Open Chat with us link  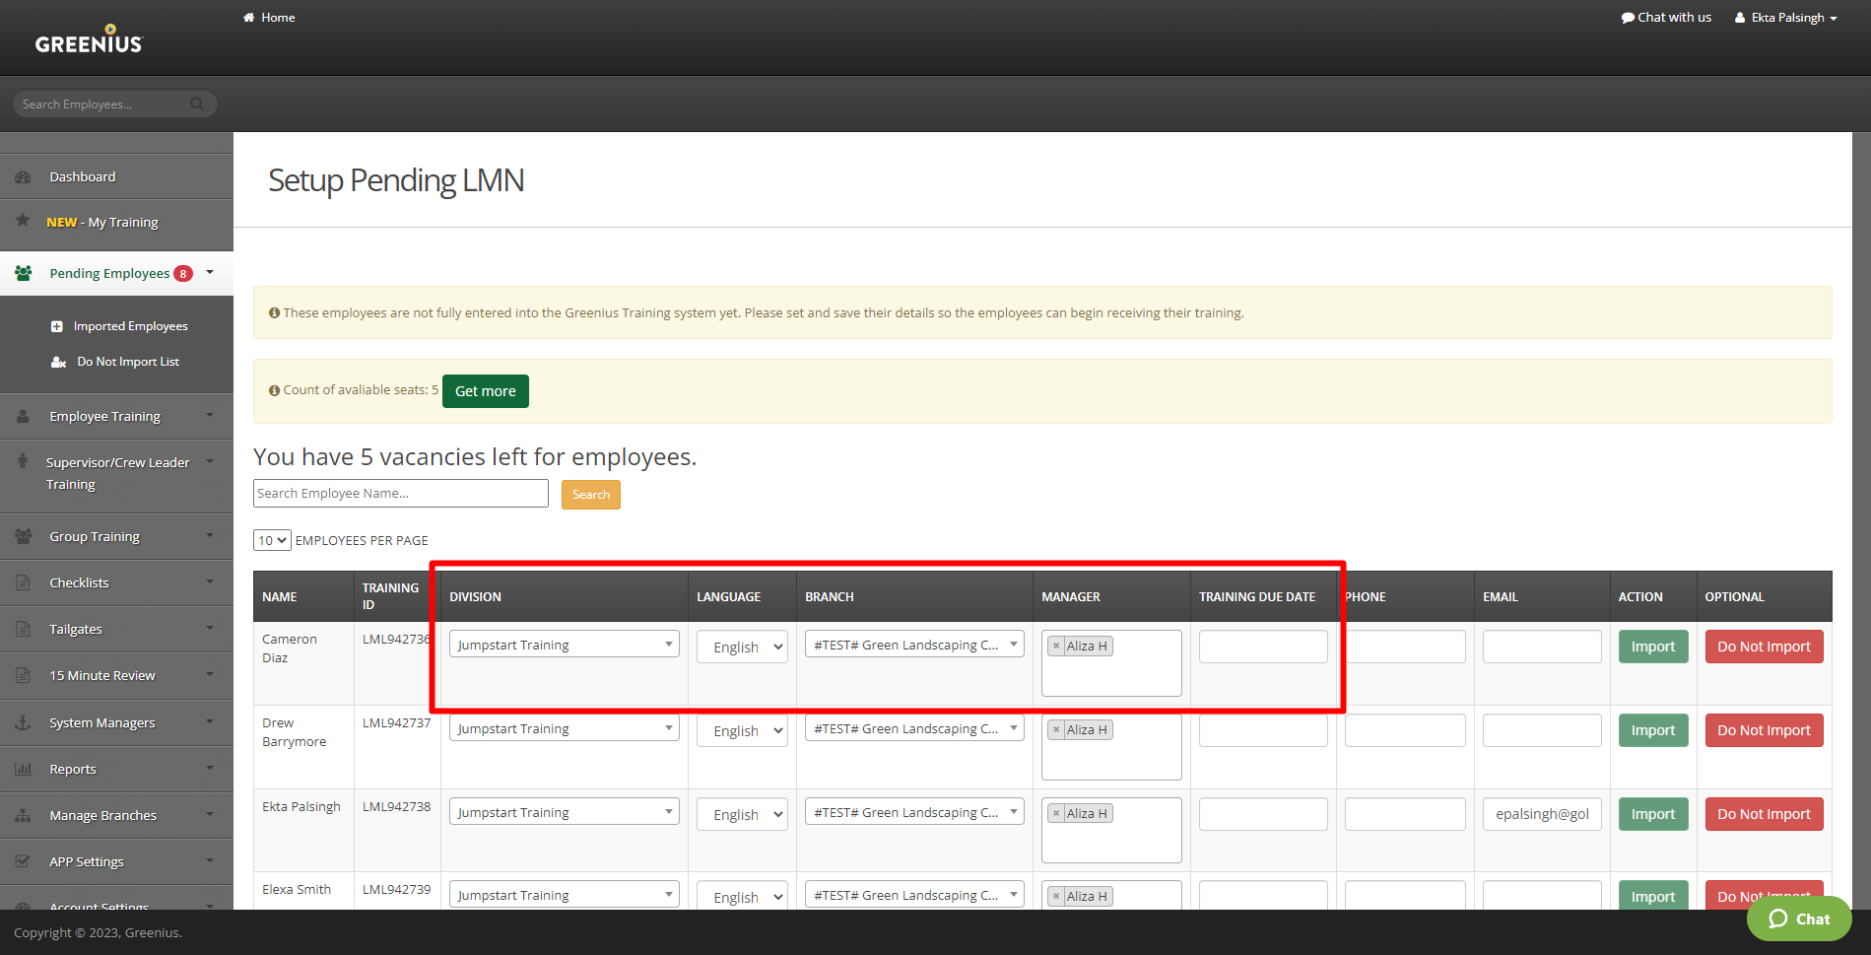[x=1666, y=18]
